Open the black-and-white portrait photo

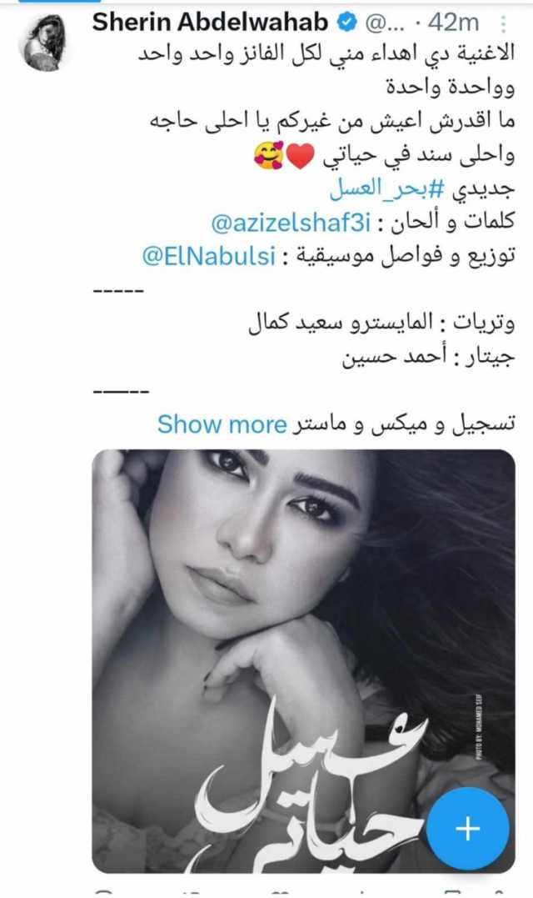(x=304, y=661)
